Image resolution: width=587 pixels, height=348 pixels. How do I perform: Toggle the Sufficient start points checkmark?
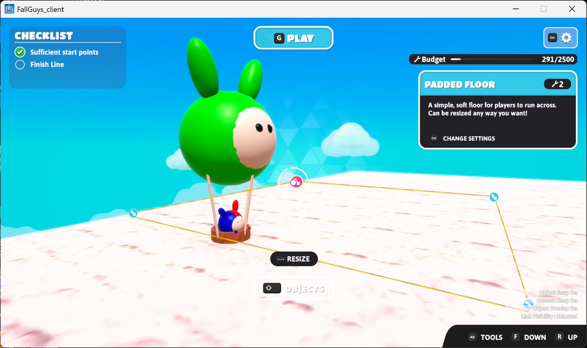click(20, 52)
